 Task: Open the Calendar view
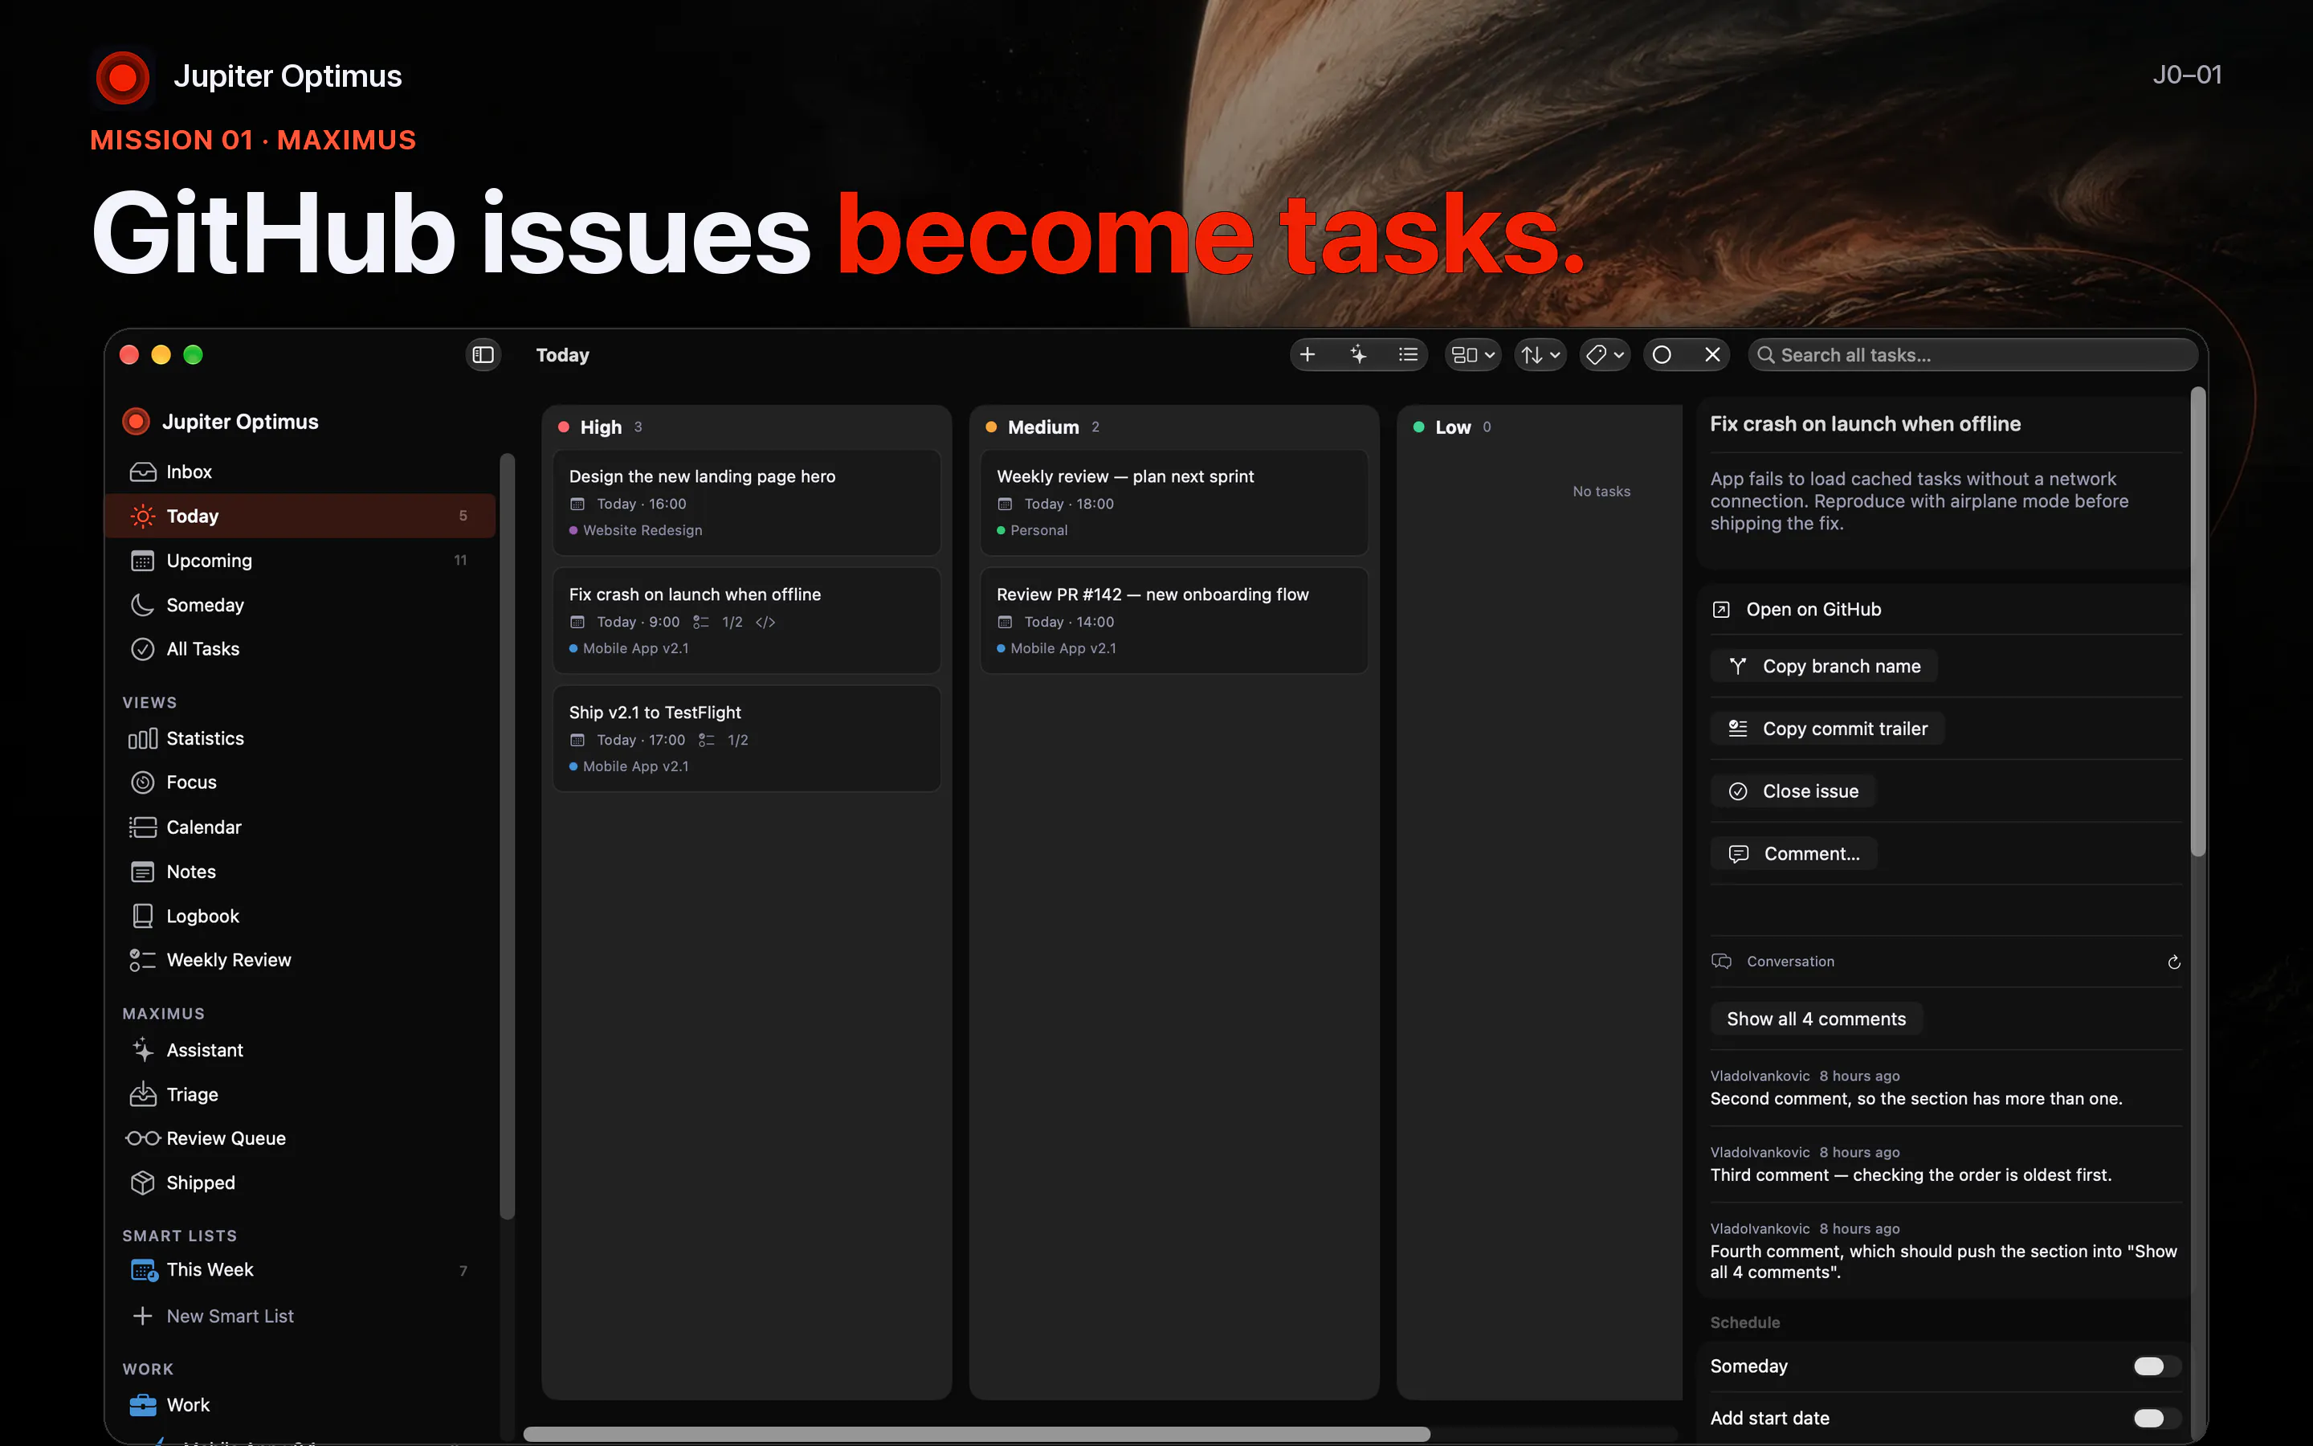click(x=300, y=827)
